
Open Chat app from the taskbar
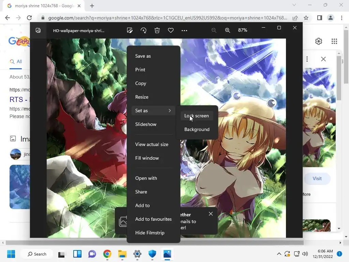pos(92,254)
